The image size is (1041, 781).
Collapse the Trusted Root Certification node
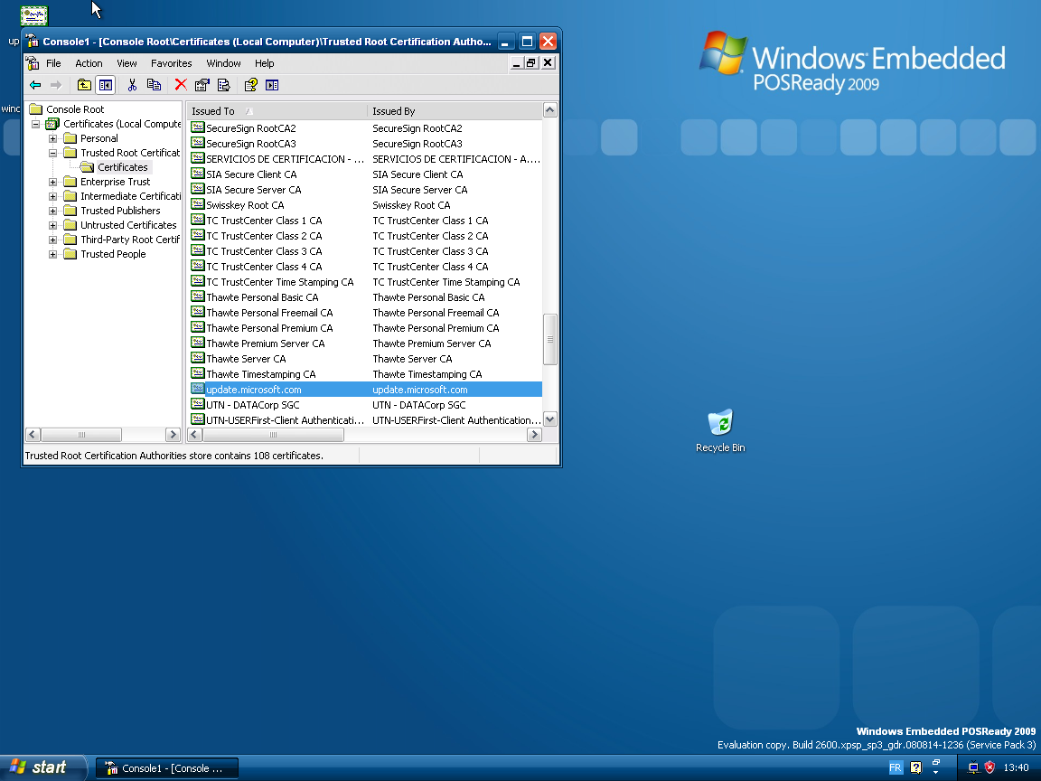53,153
